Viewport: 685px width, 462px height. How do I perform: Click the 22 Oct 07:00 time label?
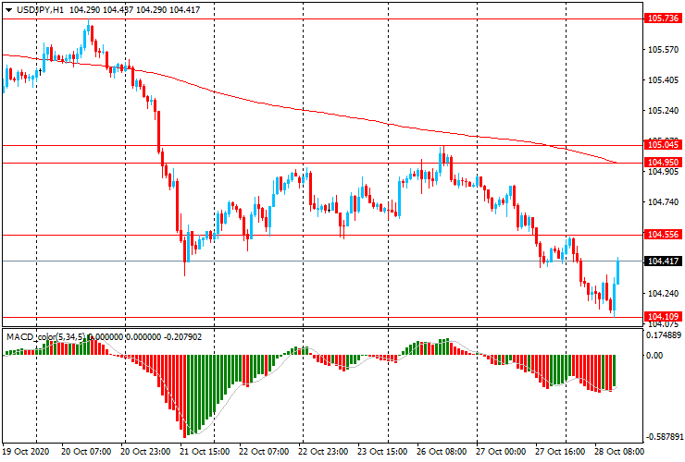(x=264, y=452)
